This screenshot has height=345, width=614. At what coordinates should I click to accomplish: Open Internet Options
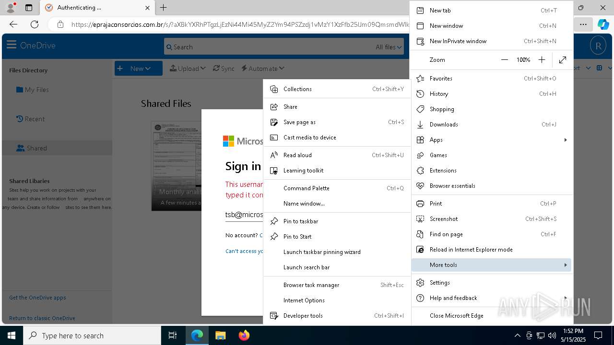pos(337,300)
